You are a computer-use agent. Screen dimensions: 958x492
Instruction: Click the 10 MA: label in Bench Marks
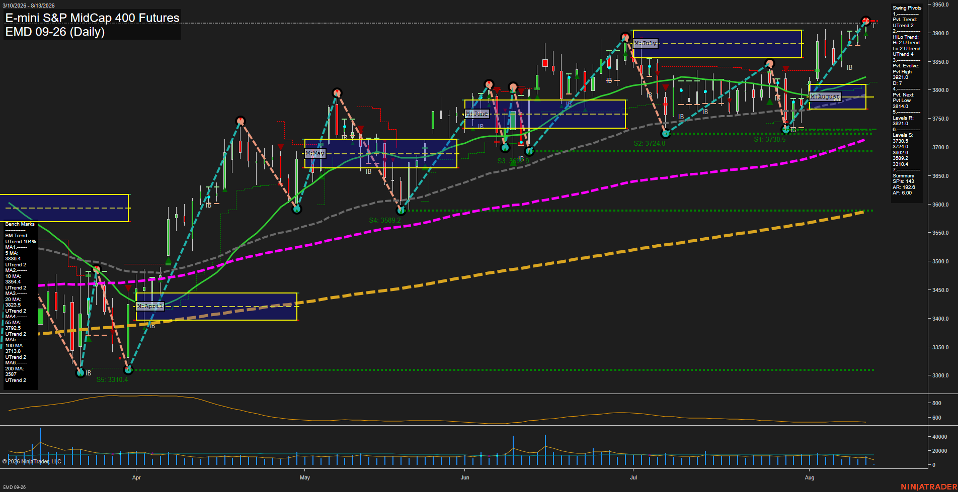13,276
